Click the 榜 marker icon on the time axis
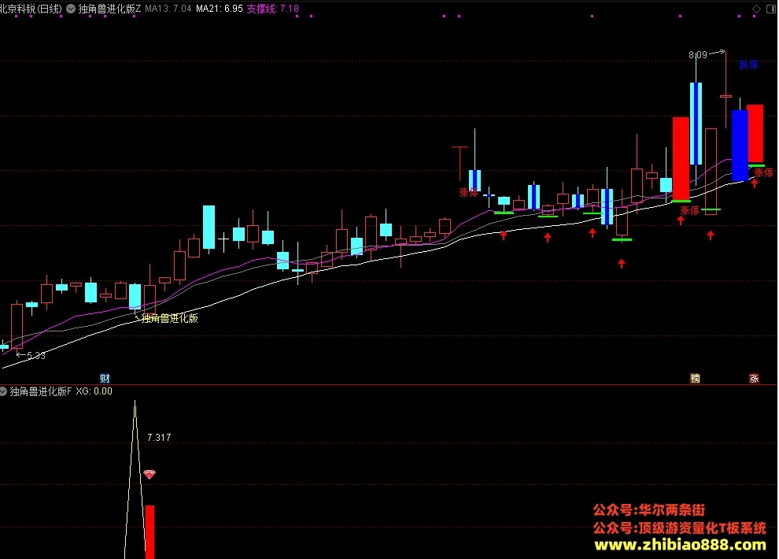Viewport: 779px width, 559px height. [x=695, y=379]
